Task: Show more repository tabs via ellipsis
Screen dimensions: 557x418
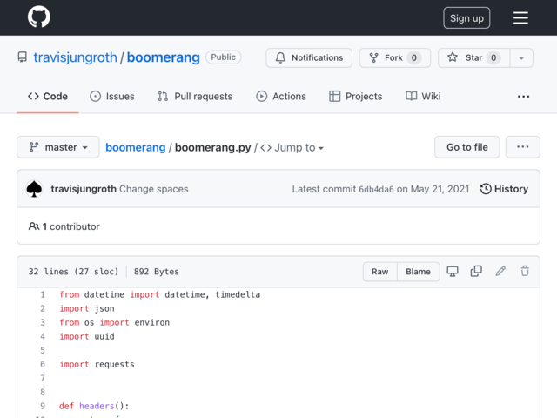Action: [x=523, y=97]
